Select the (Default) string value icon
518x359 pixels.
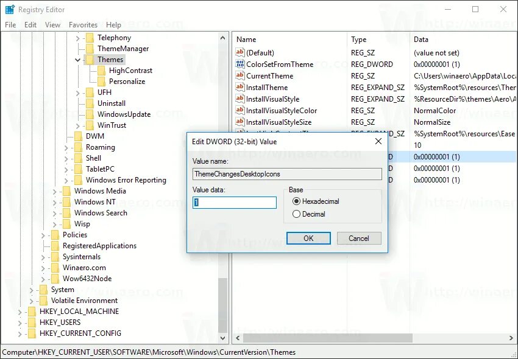(240, 52)
